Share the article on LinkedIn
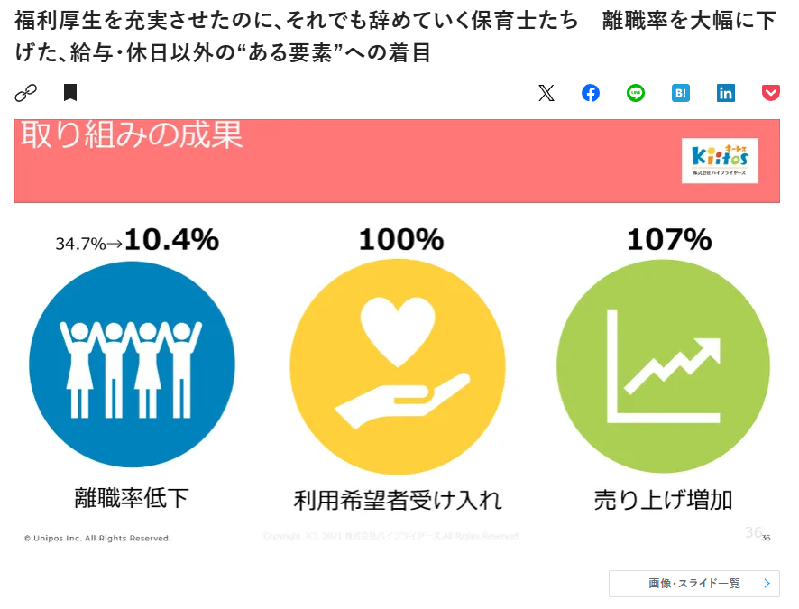Viewport: 799px width, 609px height. (726, 93)
